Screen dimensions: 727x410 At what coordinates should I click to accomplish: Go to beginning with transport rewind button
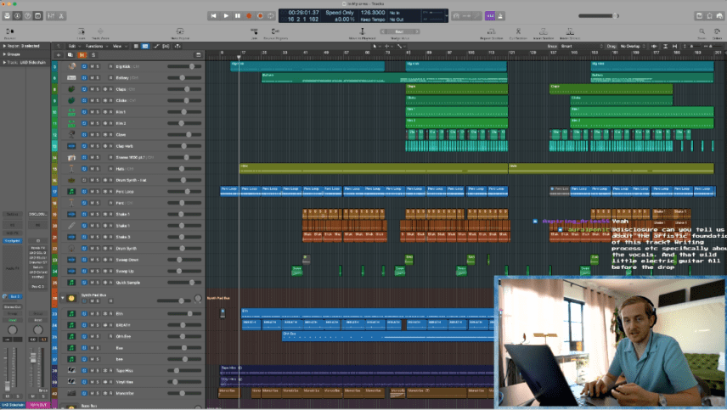(x=213, y=16)
